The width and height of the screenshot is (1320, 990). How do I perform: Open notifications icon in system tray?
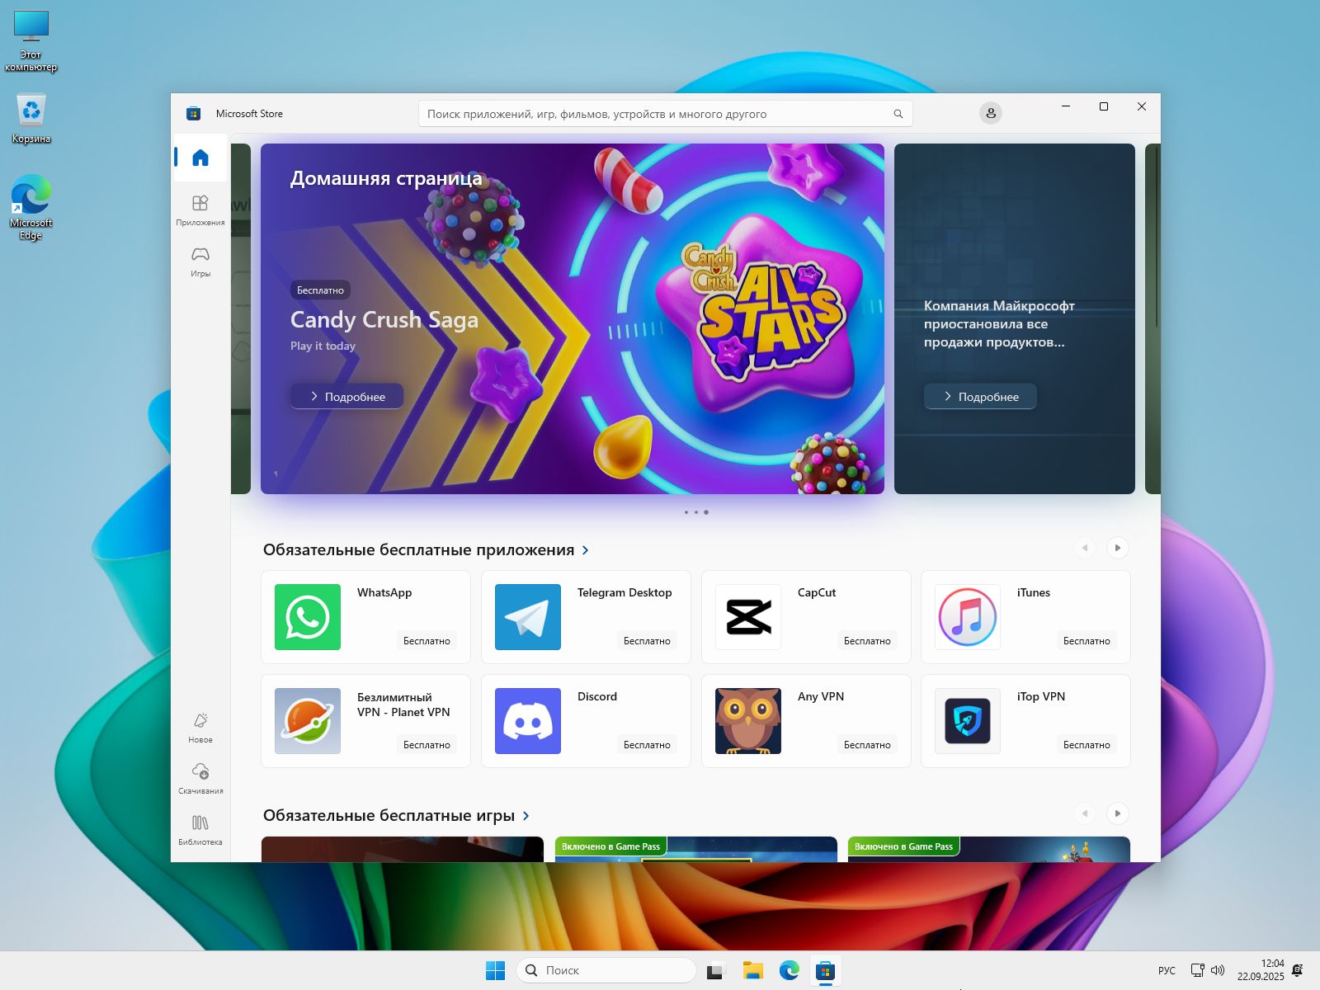pyautogui.click(x=1298, y=970)
